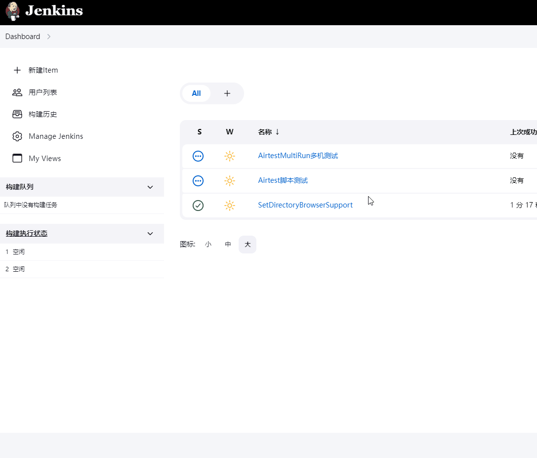This screenshot has height=458, width=537.
Task: Set icon size to 小
Action: pyautogui.click(x=208, y=245)
